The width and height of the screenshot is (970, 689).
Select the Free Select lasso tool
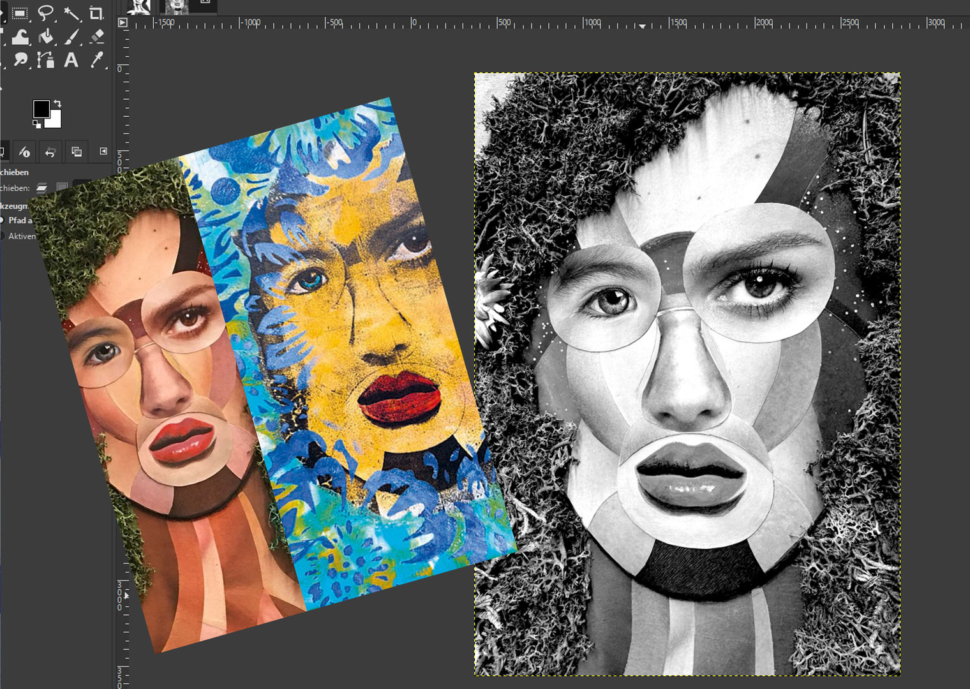click(x=45, y=13)
